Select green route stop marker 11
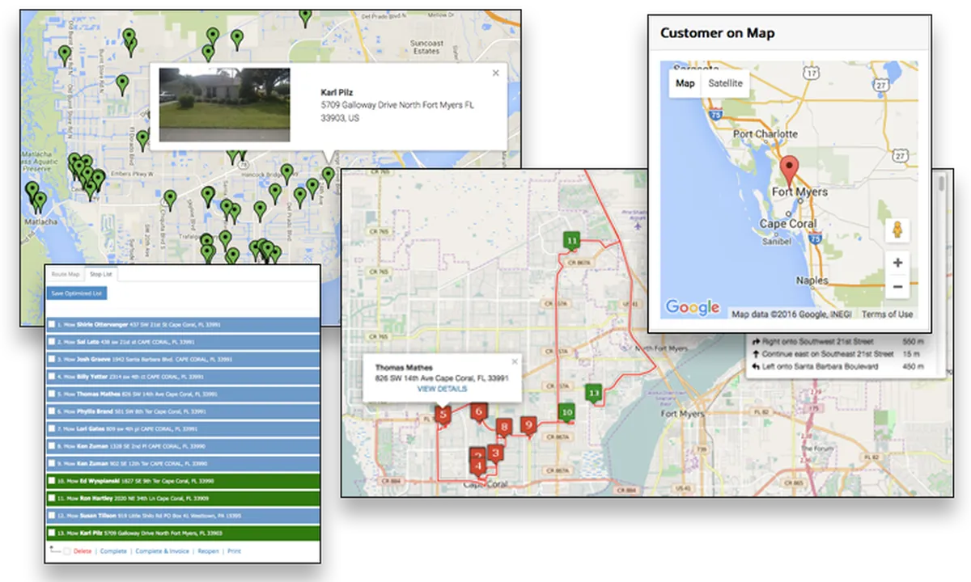 572,241
